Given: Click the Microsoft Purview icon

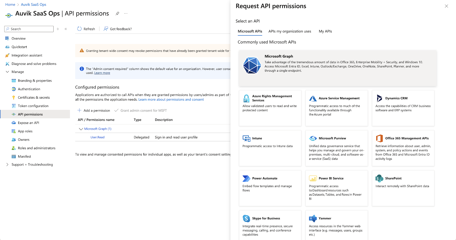Looking at the screenshot, I should pyautogui.click(x=313, y=138).
